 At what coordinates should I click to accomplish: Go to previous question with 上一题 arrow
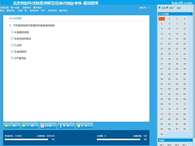click(x=12, y=126)
